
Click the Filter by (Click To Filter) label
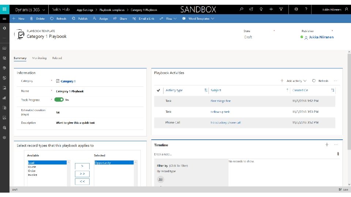[172, 166]
